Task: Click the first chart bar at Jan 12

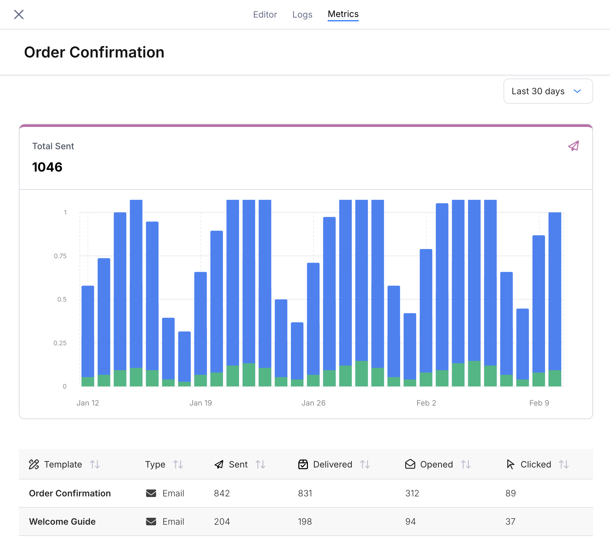Action: [x=88, y=330]
